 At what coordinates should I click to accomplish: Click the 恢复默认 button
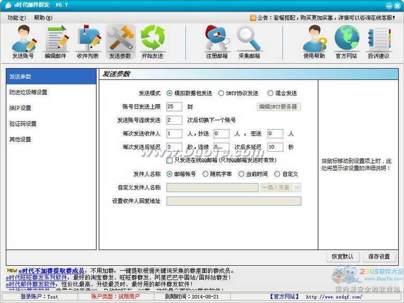(x=343, y=256)
